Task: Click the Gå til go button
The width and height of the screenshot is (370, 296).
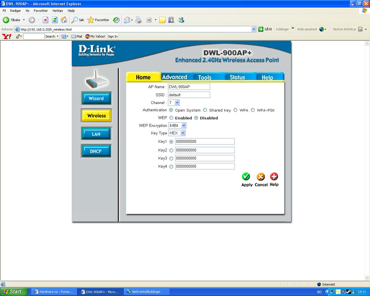Action: coord(265,29)
